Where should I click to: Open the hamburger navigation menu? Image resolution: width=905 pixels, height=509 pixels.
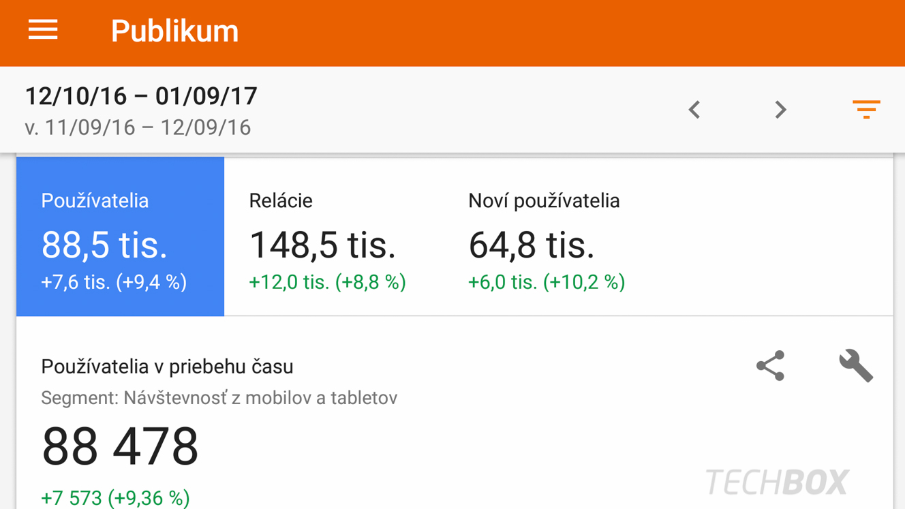[43, 30]
